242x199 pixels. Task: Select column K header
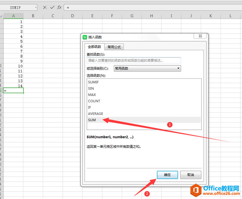211,16
